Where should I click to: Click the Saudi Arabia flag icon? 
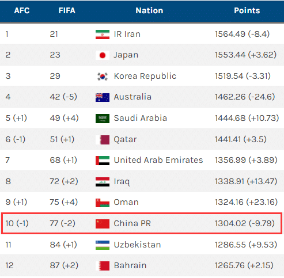[103, 119]
